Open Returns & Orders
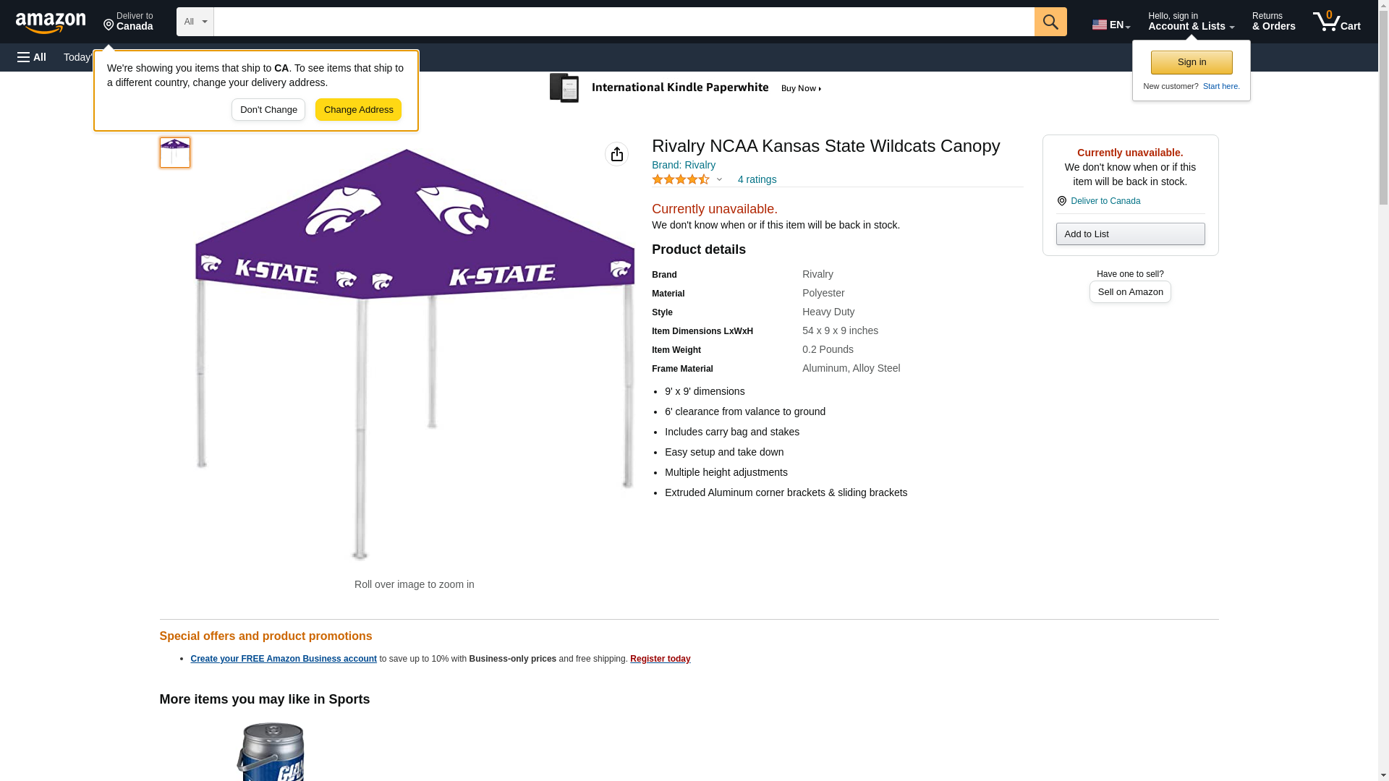The width and height of the screenshot is (1389, 781). pyautogui.click(x=1273, y=22)
